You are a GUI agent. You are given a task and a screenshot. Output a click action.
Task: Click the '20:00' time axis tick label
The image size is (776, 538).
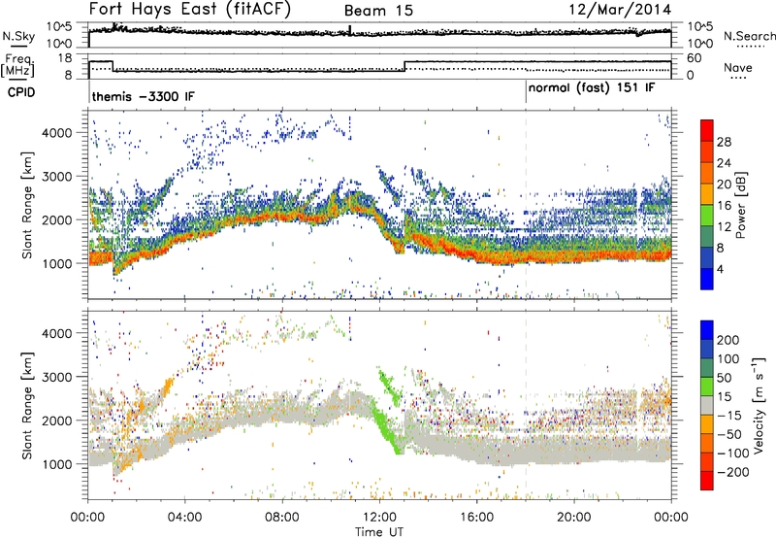[573, 518]
